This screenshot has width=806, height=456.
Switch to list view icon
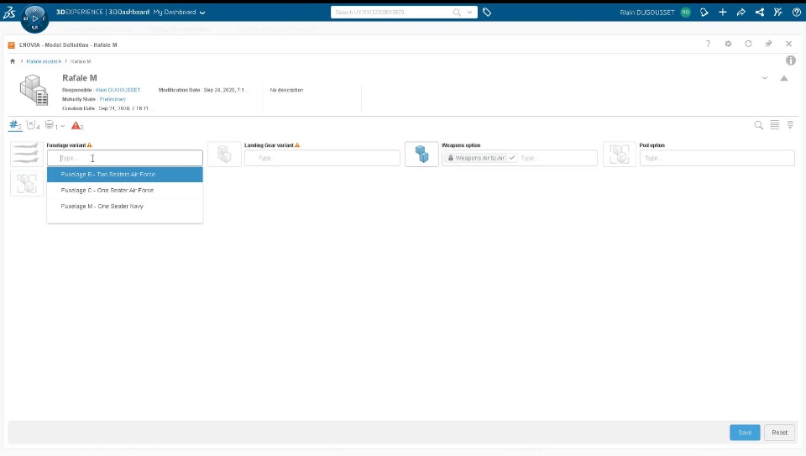[775, 125]
